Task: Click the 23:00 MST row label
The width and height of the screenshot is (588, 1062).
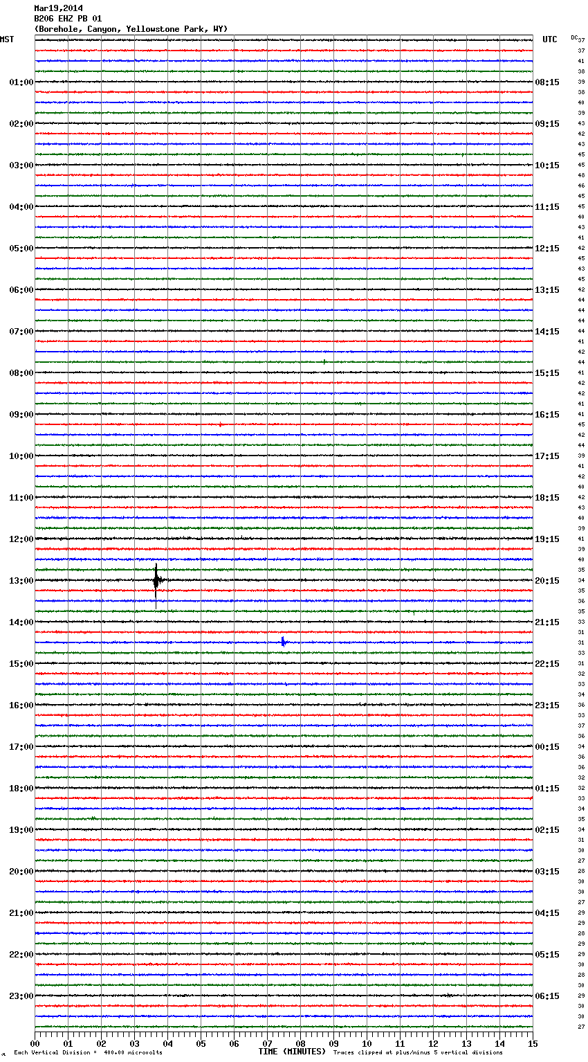Action: [21, 996]
